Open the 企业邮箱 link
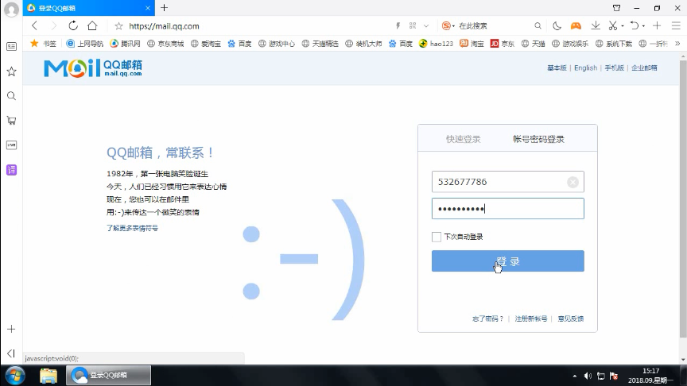Image resolution: width=687 pixels, height=386 pixels. 644,68
